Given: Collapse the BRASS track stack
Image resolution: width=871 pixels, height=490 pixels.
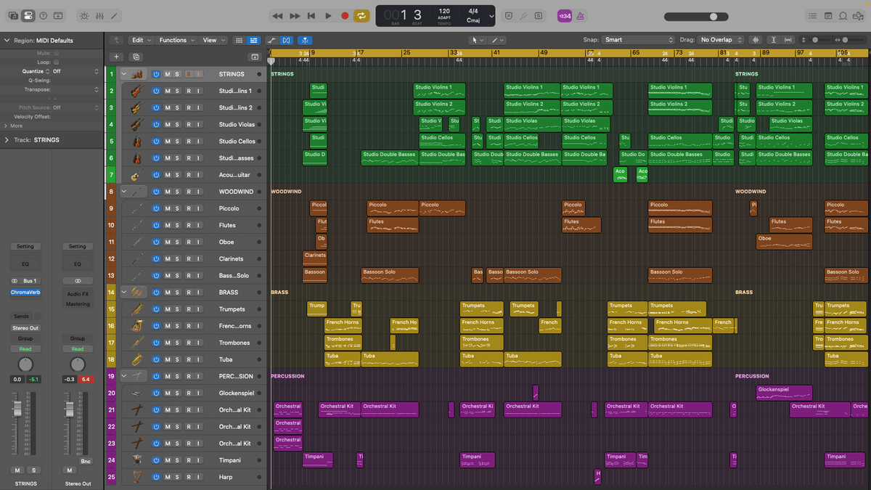Looking at the screenshot, I should (123, 293).
